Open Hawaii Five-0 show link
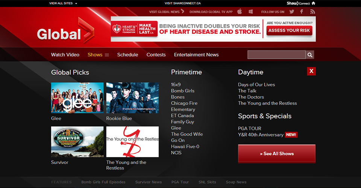The height and width of the screenshot is (188, 361). pyautogui.click(x=185, y=147)
